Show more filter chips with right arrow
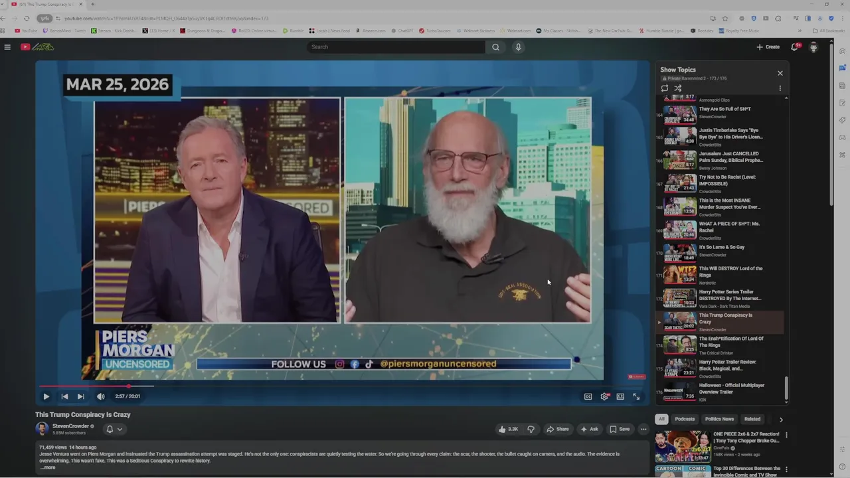Image resolution: width=850 pixels, height=478 pixels. pyautogui.click(x=781, y=420)
